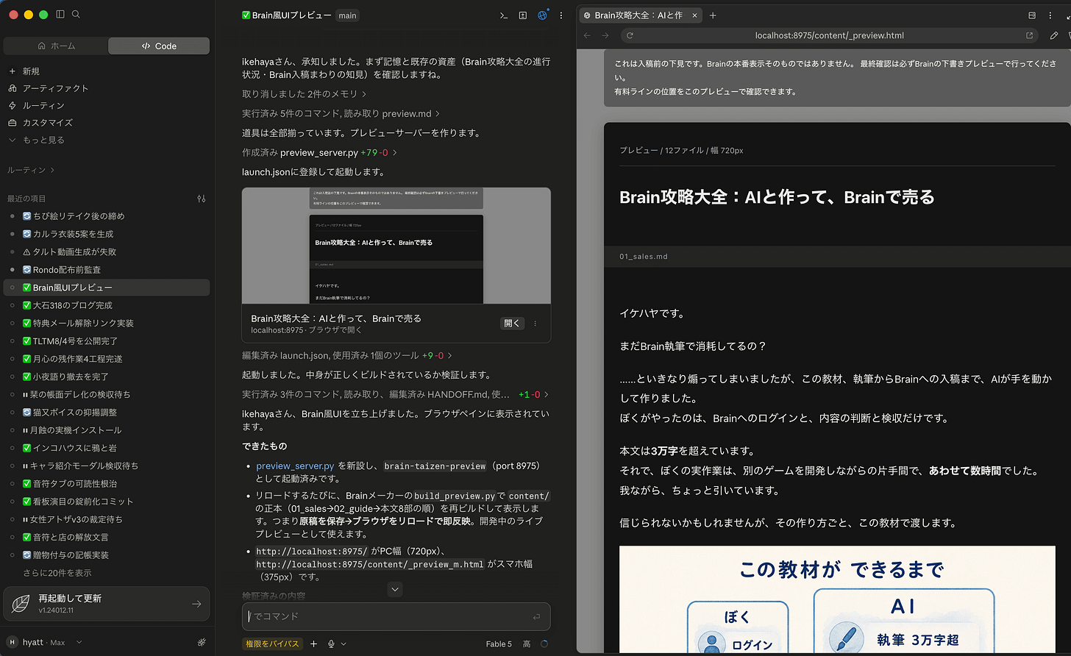Click the open-external icon in the address bar
Screen dimensions: 1071x656
click(1029, 35)
